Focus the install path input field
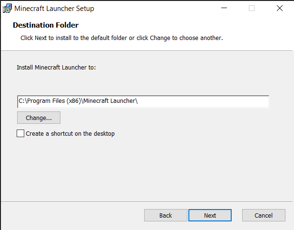The image size is (294, 230). (143, 101)
